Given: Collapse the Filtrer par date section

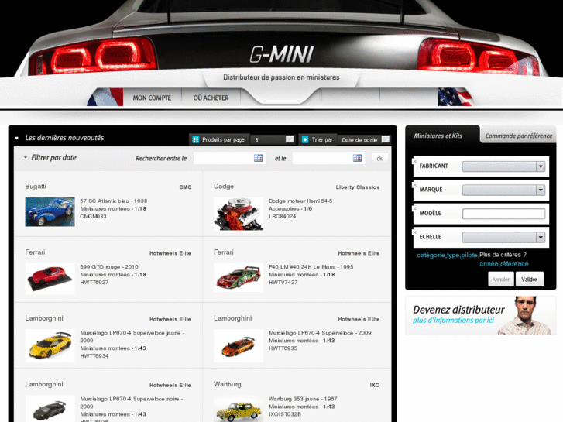Looking at the screenshot, I should point(26,158).
